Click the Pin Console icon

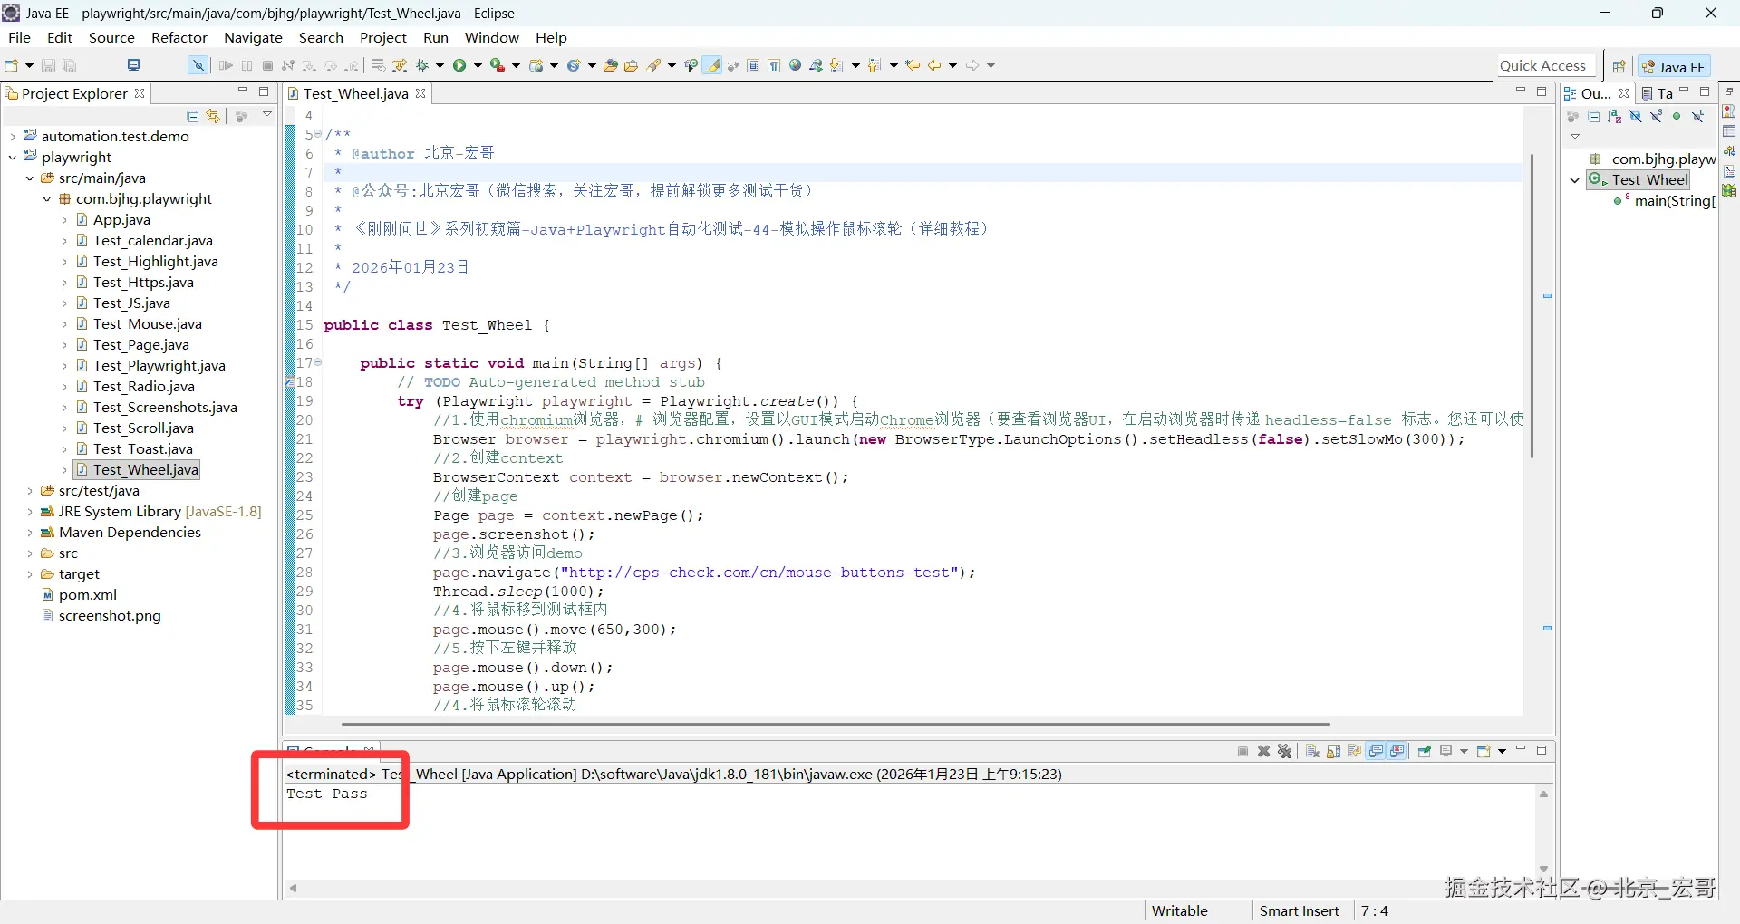coord(1425,751)
